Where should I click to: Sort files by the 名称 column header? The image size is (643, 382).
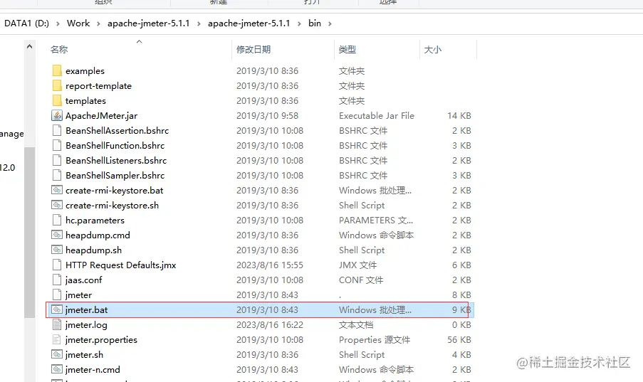(x=59, y=50)
